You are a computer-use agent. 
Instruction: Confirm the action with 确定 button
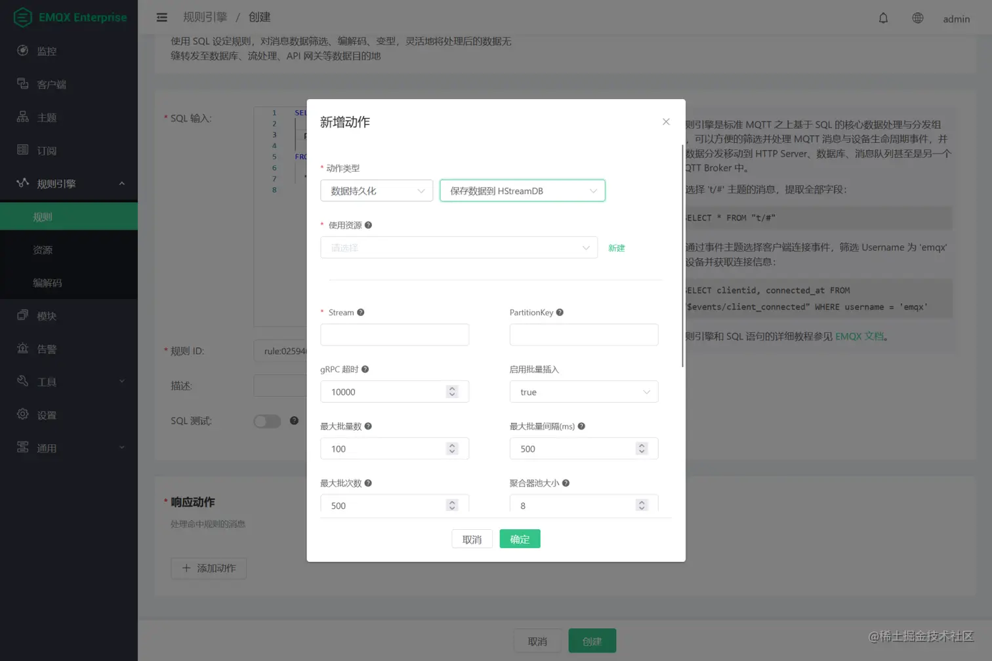click(x=519, y=538)
